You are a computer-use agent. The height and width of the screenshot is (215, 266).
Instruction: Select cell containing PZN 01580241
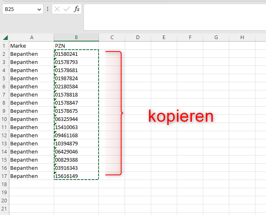pyautogui.click(x=76, y=54)
